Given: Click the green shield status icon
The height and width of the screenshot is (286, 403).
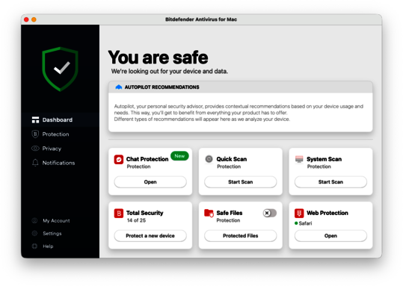Looking at the screenshot, I should 60,69.
